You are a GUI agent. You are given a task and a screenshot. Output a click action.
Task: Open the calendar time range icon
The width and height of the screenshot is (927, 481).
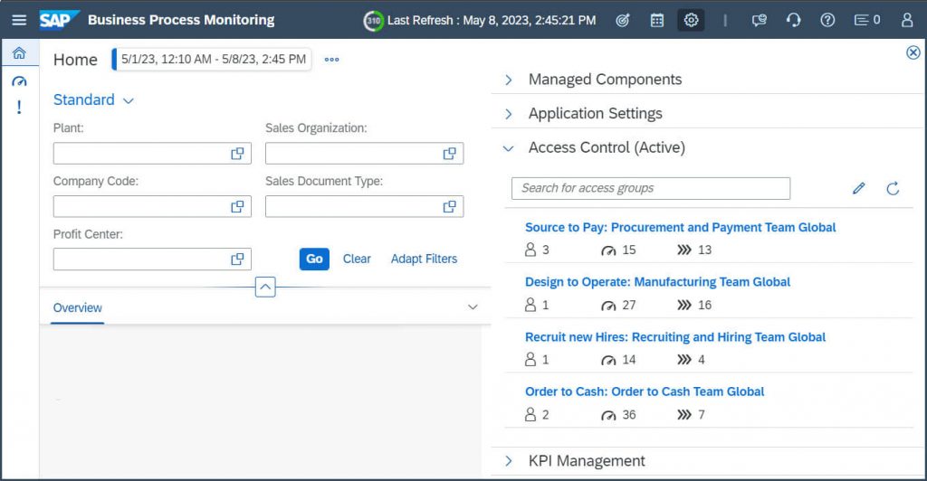point(657,21)
